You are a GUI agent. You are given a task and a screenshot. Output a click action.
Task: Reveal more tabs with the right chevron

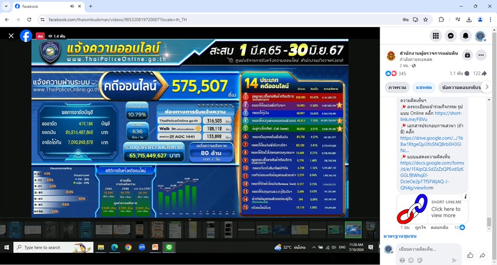(486, 87)
